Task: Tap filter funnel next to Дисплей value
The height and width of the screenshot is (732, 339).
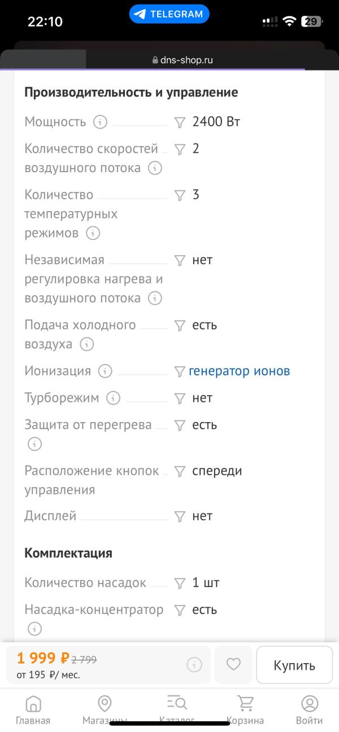Action: pos(180,516)
